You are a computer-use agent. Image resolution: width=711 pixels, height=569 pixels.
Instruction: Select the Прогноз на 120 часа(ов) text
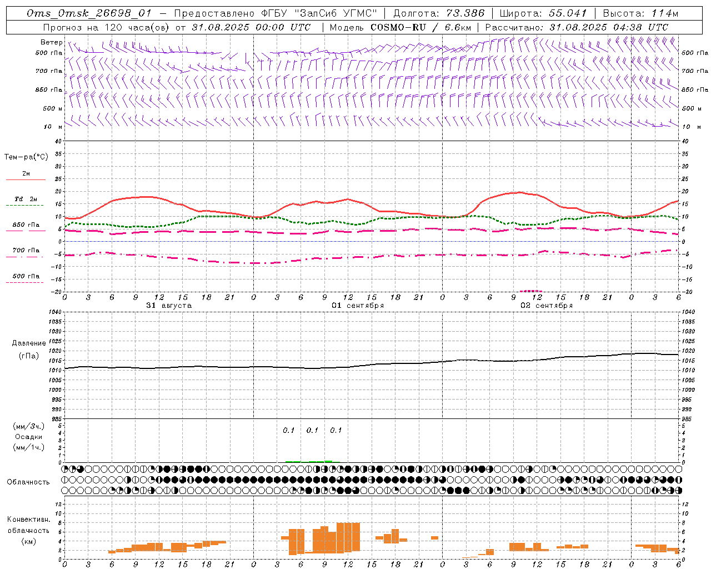(106, 27)
